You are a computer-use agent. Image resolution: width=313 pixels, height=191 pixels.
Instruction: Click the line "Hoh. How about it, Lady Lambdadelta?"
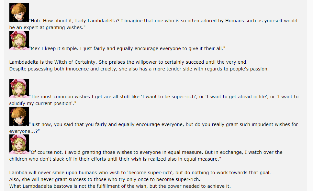(163, 21)
